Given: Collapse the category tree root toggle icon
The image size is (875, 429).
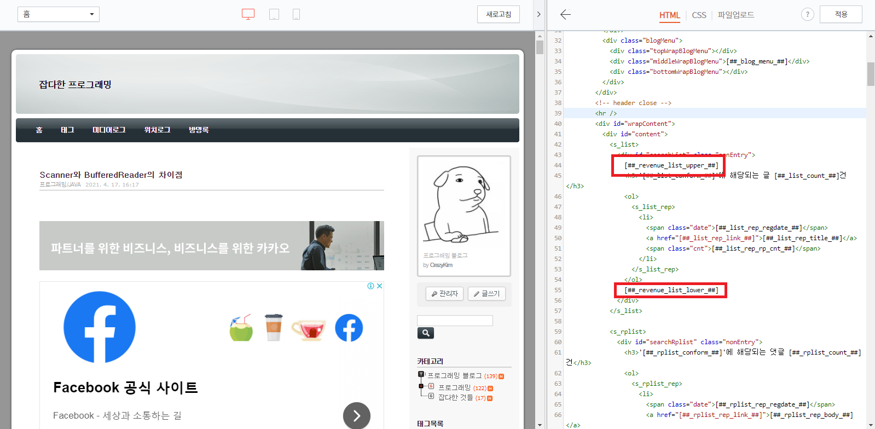Looking at the screenshot, I should (x=421, y=374).
